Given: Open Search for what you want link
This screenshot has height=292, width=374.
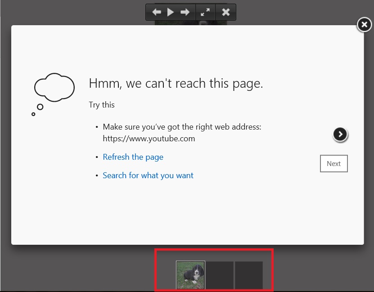Looking at the screenshot, I should tap(148, 175).
